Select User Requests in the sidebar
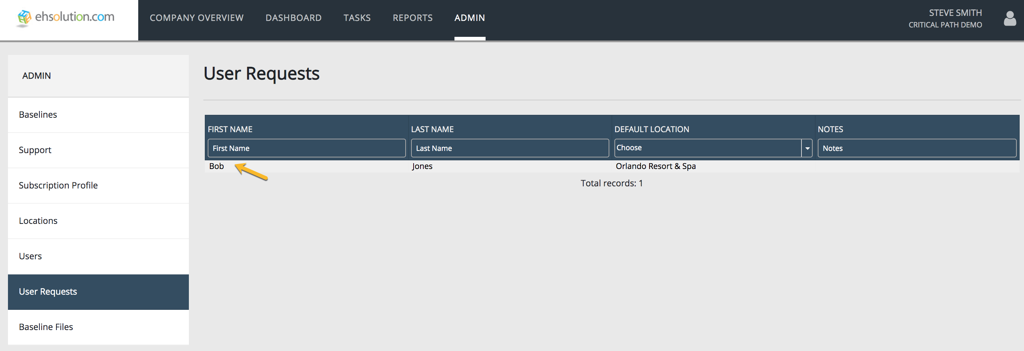The image size is (1024, 351). 48,291
